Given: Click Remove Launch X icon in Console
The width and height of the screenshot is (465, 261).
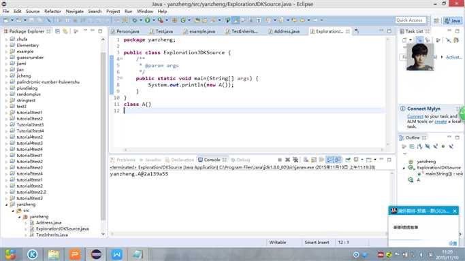Looking at the screenshot, I should click(287, 160).
